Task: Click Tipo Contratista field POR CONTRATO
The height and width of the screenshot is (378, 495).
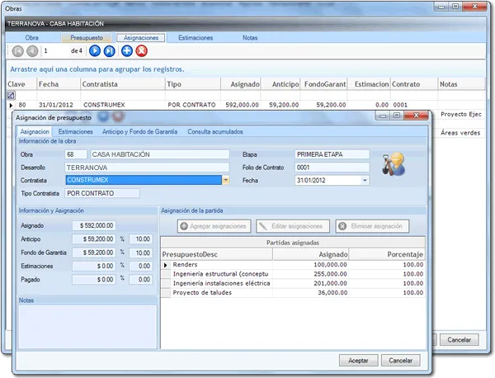Action: [x=102, y=193]
